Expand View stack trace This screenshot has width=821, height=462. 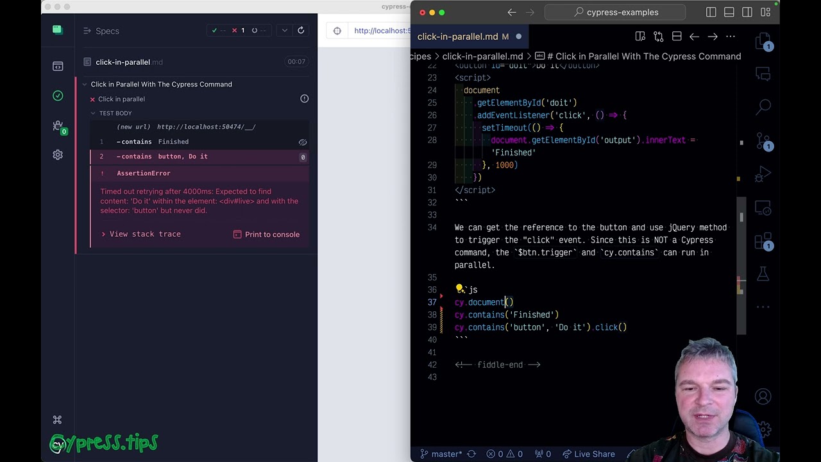click(x=141, y=234)
